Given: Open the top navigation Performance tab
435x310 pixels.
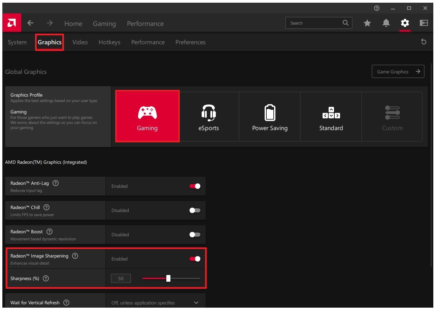Looking at the screenshot, I should point(145,24).
